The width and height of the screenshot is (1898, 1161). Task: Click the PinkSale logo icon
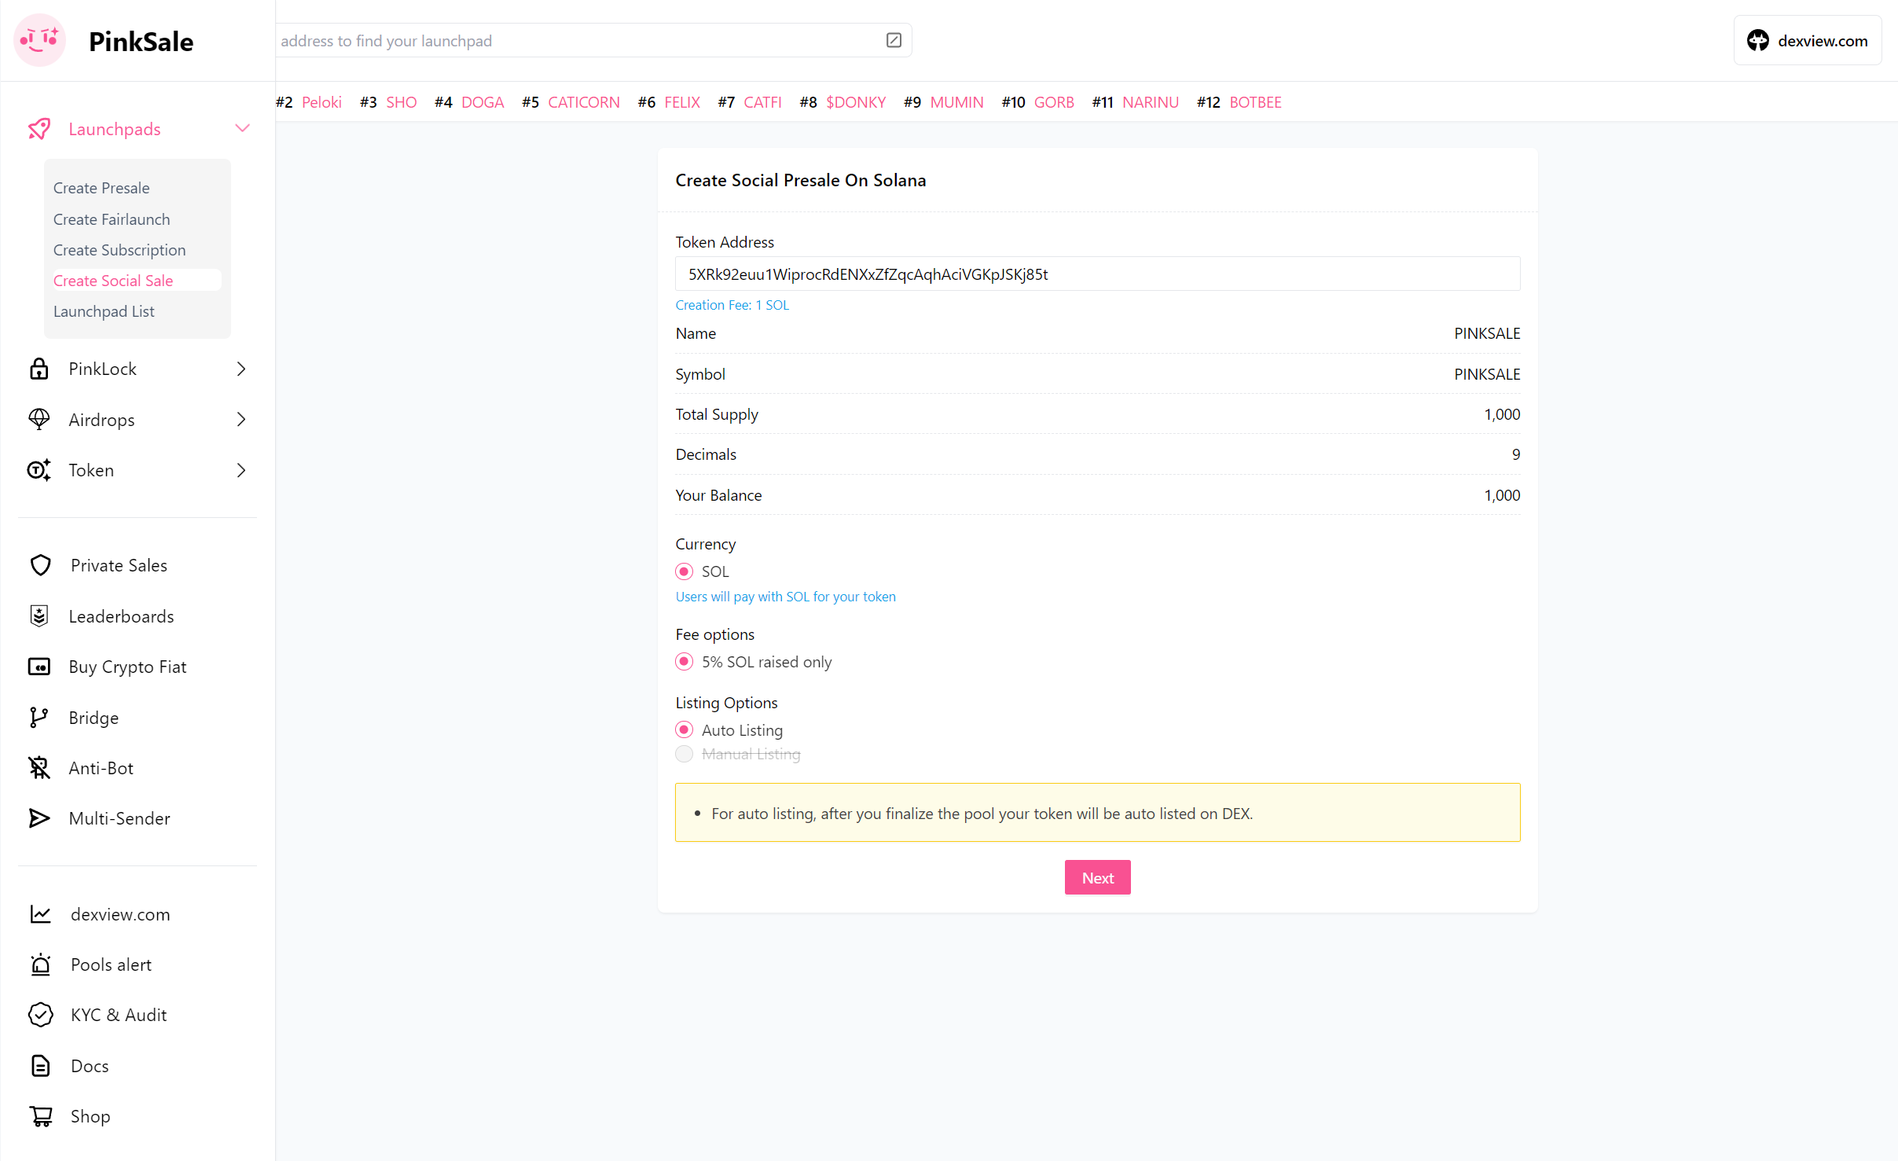click(x=39, y=40)
